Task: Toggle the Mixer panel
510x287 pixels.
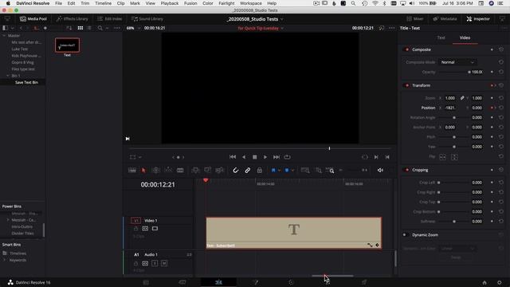Action: click(x=415, y=19)
